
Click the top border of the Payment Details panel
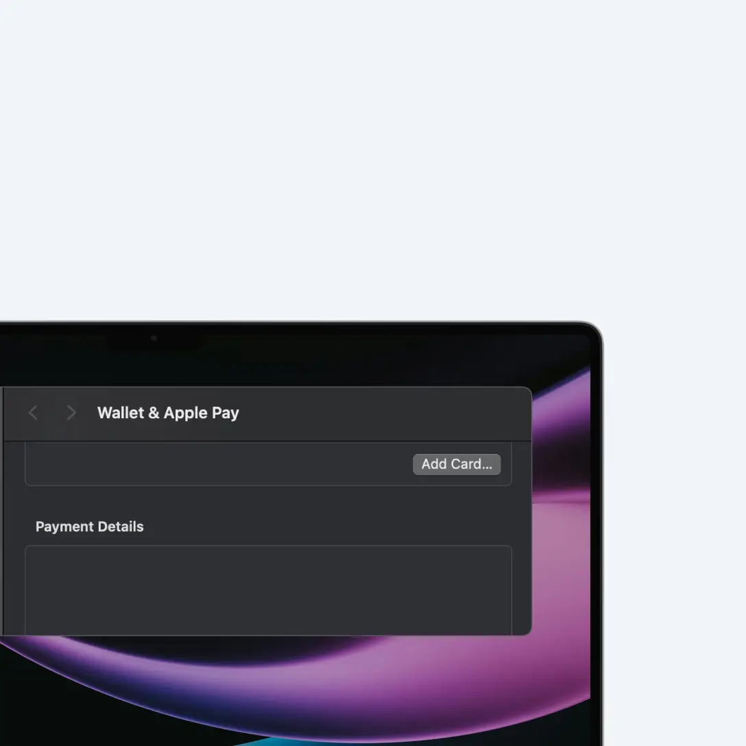267,546
